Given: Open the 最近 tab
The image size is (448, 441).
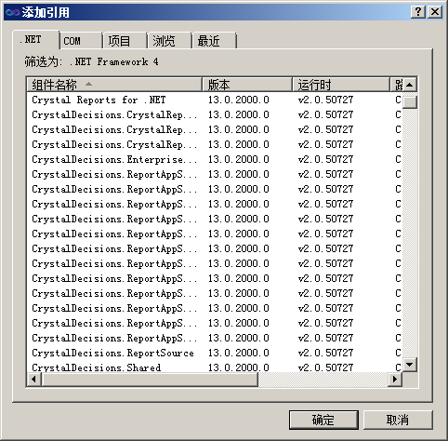Looking at the screenshot, I should click(215, 41).
